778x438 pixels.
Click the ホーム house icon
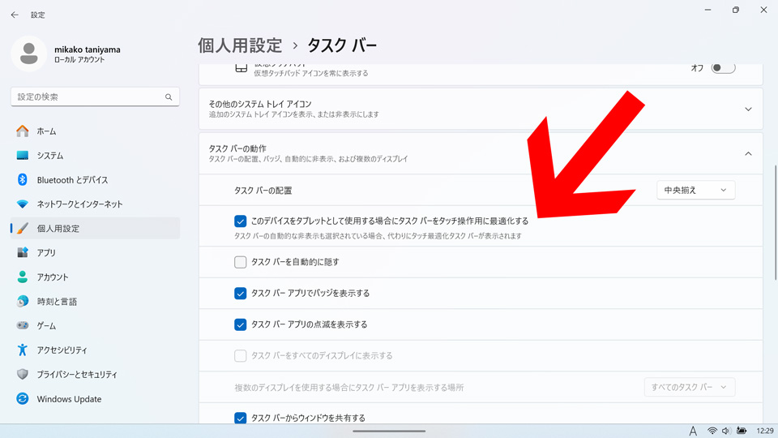[23, 131]
